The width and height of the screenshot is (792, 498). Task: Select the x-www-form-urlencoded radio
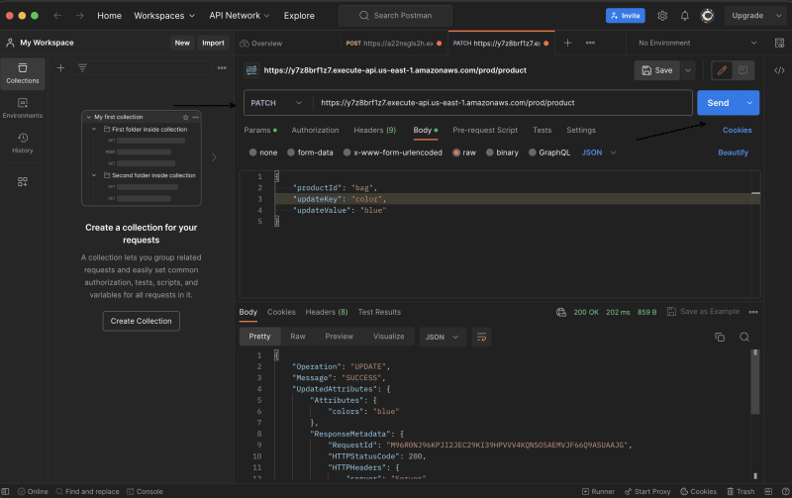[346, 152]
